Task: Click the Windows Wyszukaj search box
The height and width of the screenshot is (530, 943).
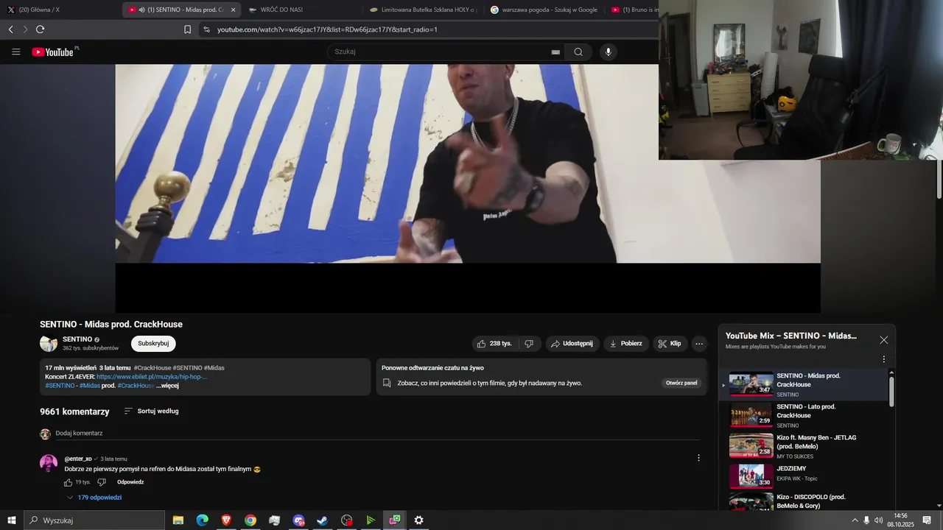Action: (94, 520)
